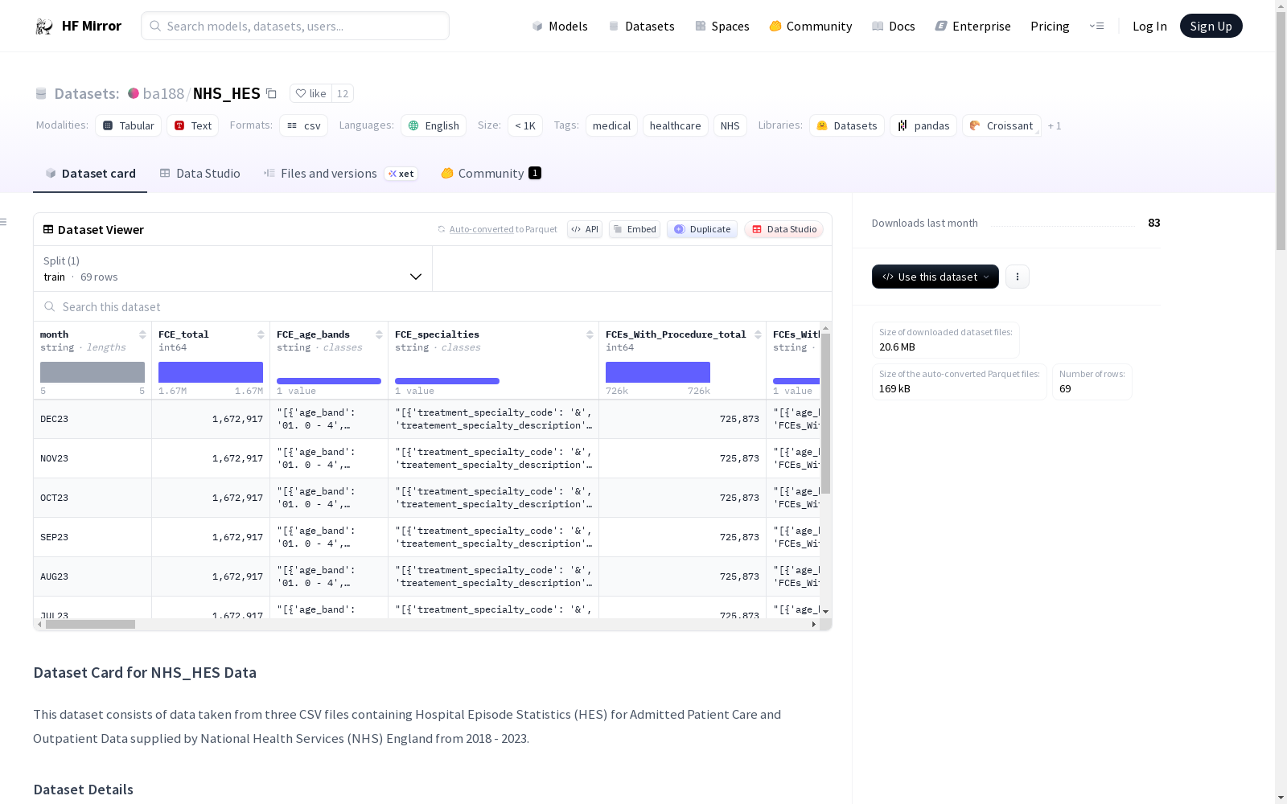Screen dimensions: 1287x804
Task: Switch to Files and versions tab
Action: (340, 174)
